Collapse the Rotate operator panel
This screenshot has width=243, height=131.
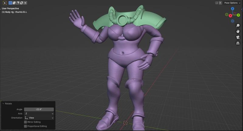click(x=3, y=103)
